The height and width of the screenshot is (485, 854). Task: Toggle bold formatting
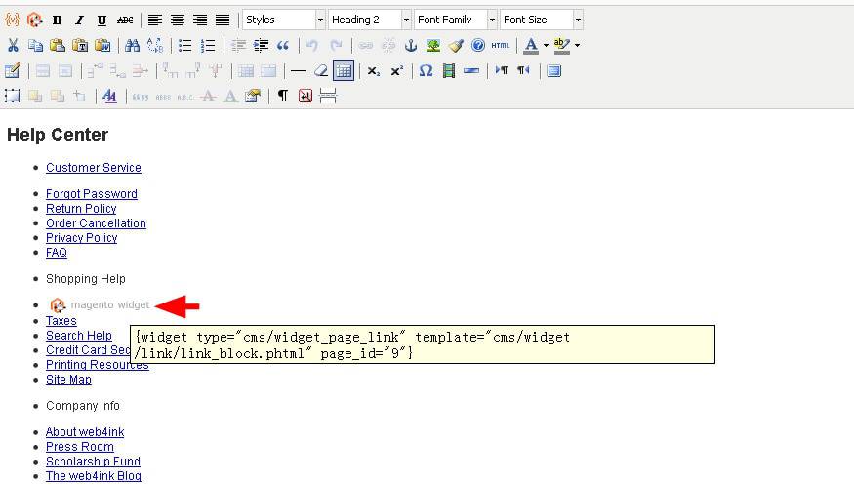58,20
